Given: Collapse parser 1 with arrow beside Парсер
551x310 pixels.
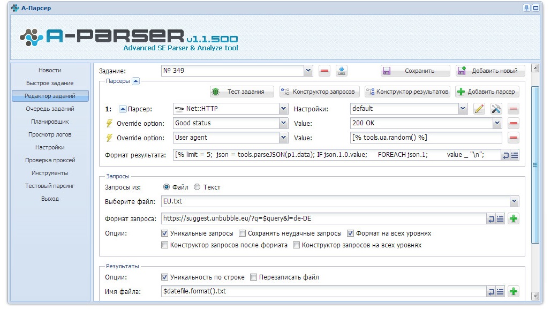Looking at the screenshot, I should (123, 109).
